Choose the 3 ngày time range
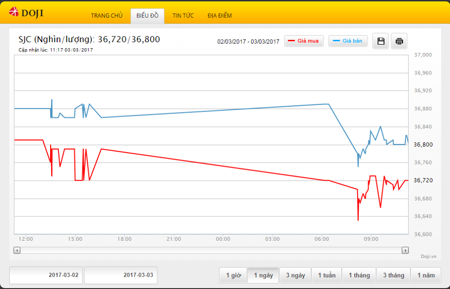This screenshot has width=450, height=289. click(295, 275)
